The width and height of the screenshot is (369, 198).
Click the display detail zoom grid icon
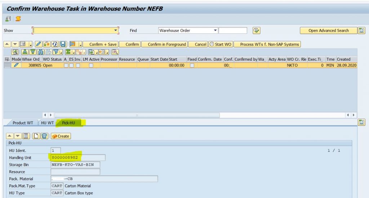115,52
